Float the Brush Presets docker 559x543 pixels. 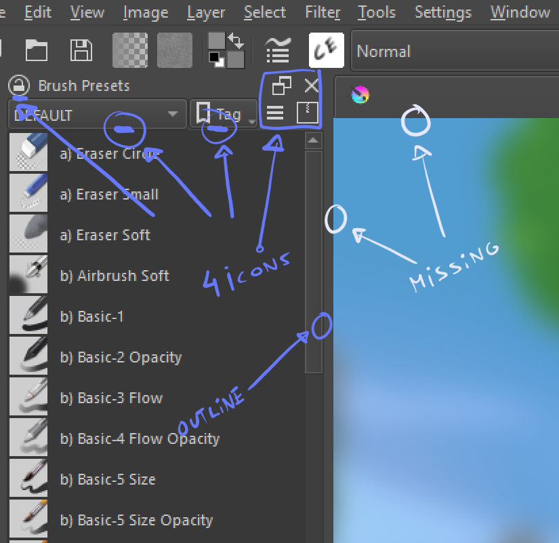pyautogui.click(x=282, y=86)
